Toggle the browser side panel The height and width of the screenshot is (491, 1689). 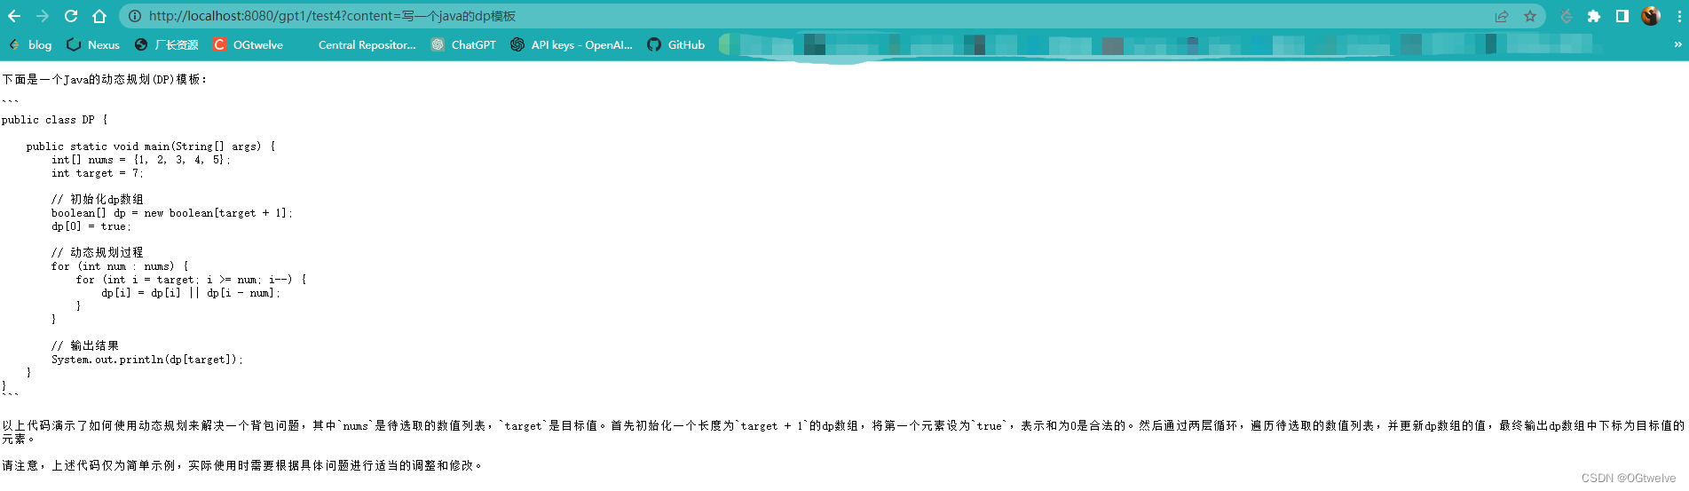pos(1622,16)
